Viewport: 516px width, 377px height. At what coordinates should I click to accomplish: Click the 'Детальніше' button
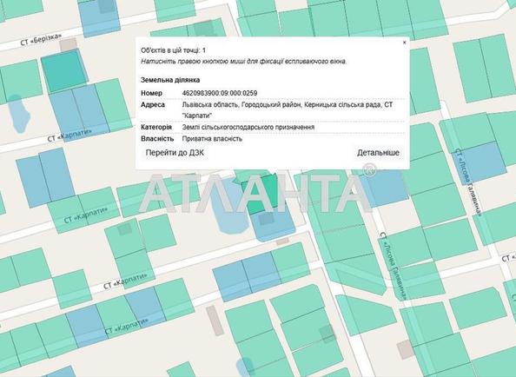[378, 153]
